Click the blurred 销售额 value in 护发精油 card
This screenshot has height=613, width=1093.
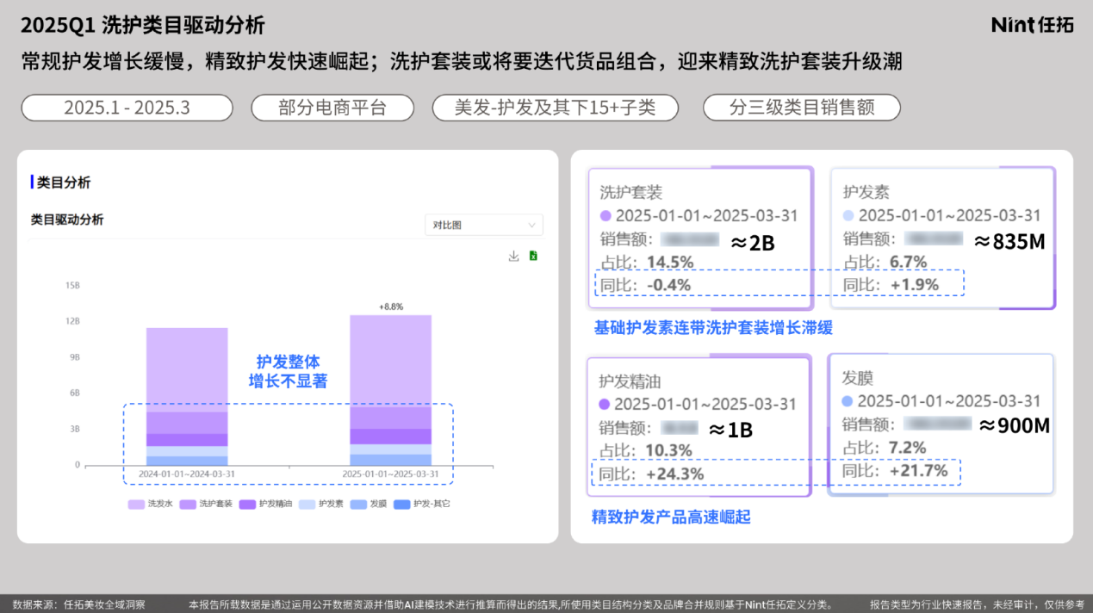coord(680,427)
